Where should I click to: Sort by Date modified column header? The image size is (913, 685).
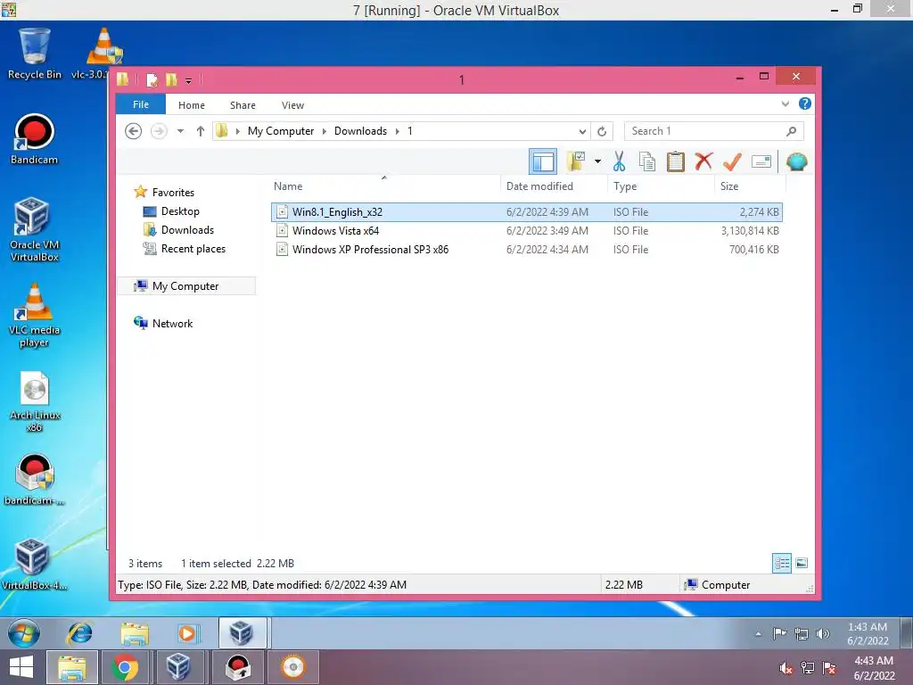point(553,186)
